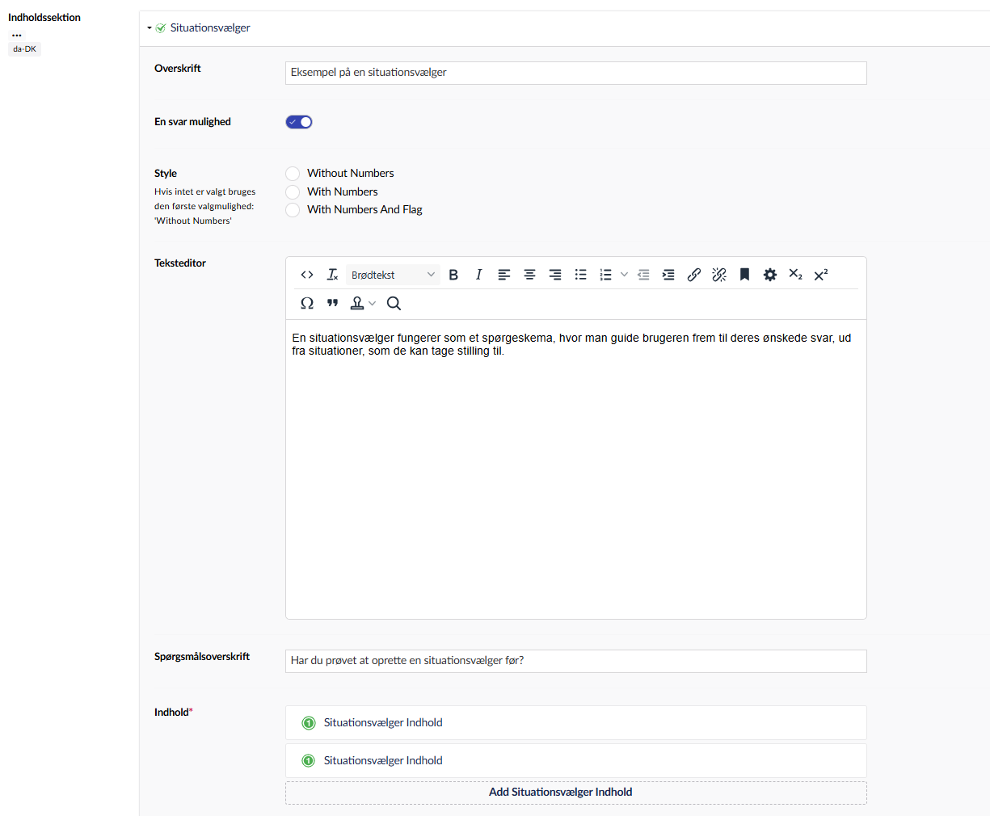Viewport: 990px width, 816px height.
Task: Click the Bold formatting icon
Action: 453,275
